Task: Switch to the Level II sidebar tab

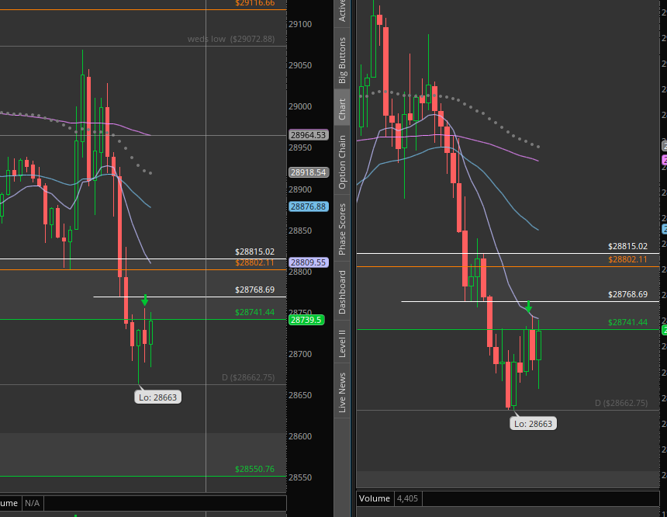Action: point(343,343)
